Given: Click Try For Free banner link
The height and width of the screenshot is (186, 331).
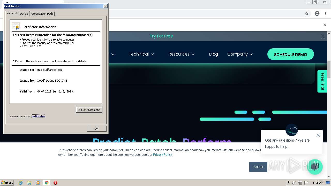Looking at the screenshot, I should point(161,36).
